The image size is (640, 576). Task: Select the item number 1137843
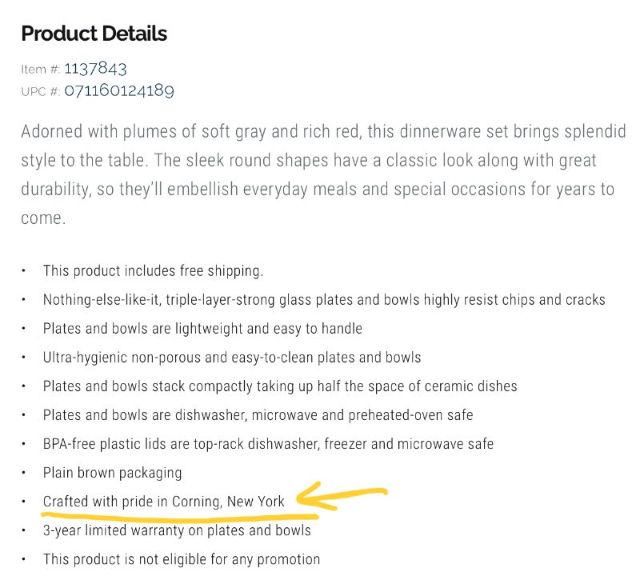95,69
